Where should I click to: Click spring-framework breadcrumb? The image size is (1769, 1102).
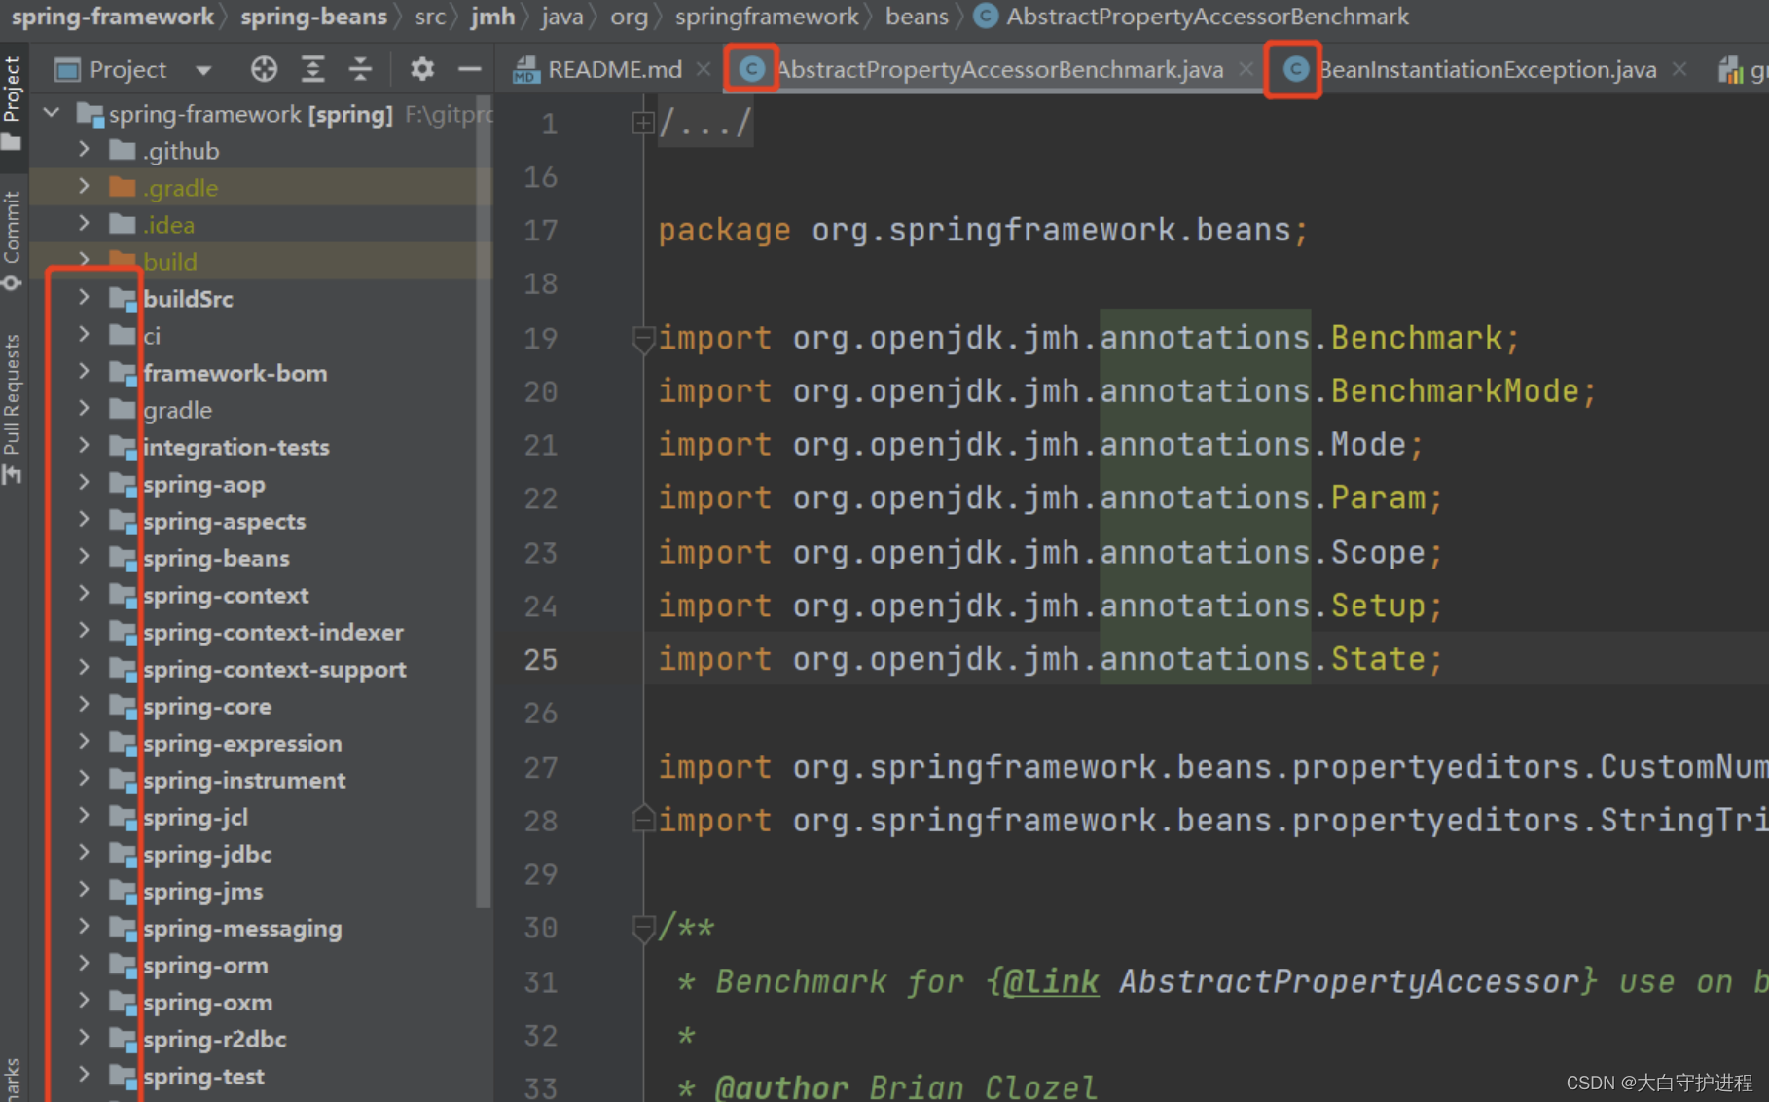click(x=112, y=17)
